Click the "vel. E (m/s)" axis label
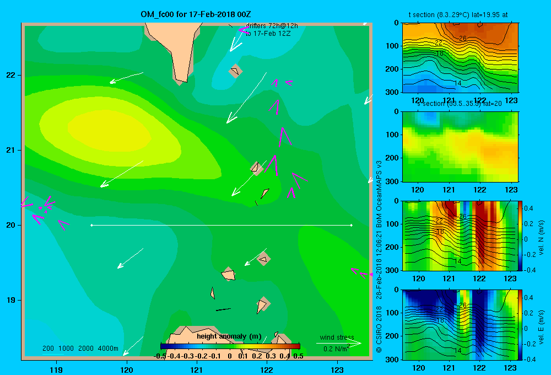The height and width of the screenshot is (375, 551). point(542,327)
